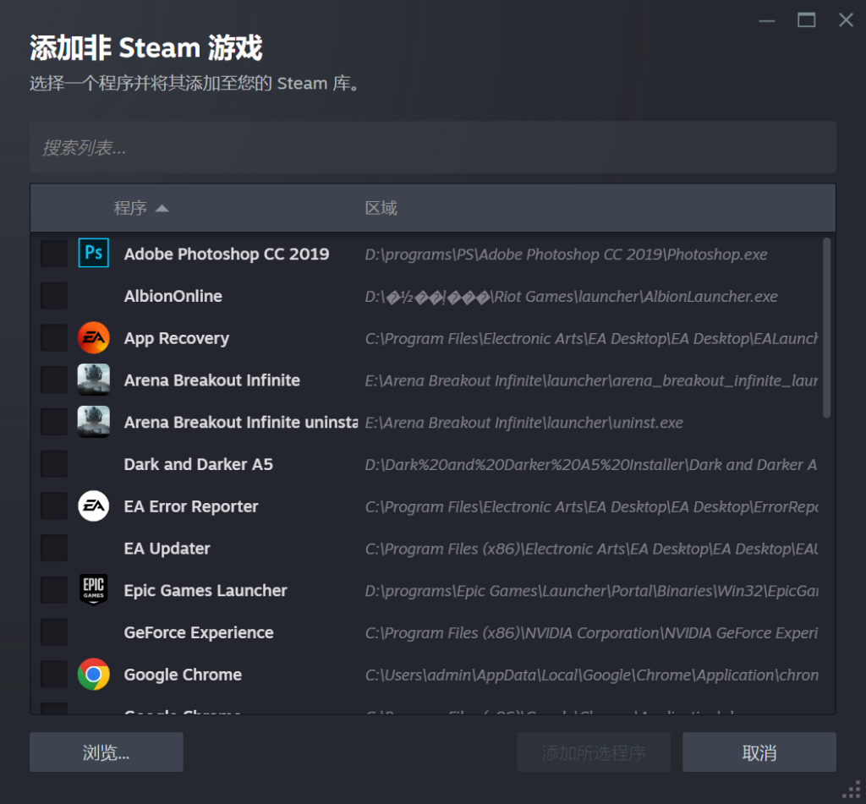
Task: Check the EA Updater checkbox
Action: coord(54,548)
